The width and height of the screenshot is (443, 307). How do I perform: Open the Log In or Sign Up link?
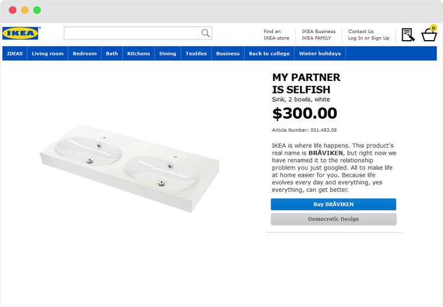pyautogui.click(x=369, y=38)
